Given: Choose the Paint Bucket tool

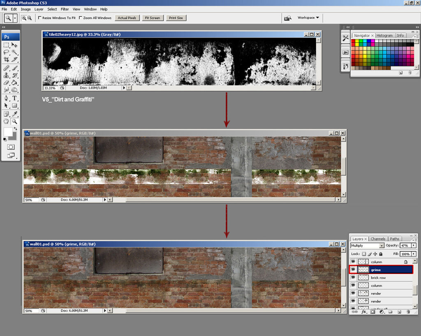Looking at the screenshot, I should (14, 82).
